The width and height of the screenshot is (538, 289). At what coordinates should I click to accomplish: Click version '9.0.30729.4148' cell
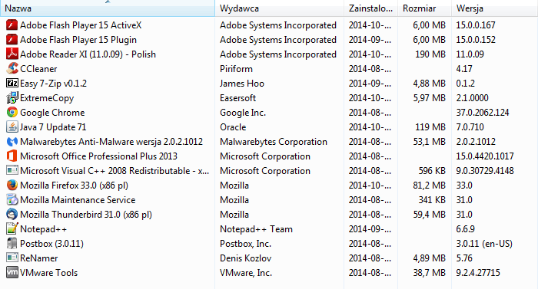[x=485, y=171]
